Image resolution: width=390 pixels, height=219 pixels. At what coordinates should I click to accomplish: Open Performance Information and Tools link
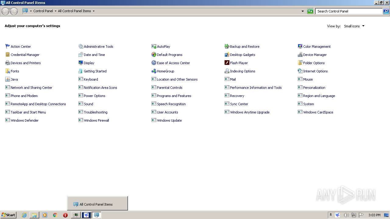pyautogui.click(x=256, y=88)
